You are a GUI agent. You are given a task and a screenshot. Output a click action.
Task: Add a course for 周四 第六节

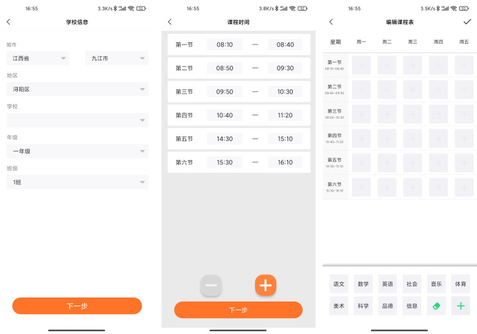[x=439, y=187]
